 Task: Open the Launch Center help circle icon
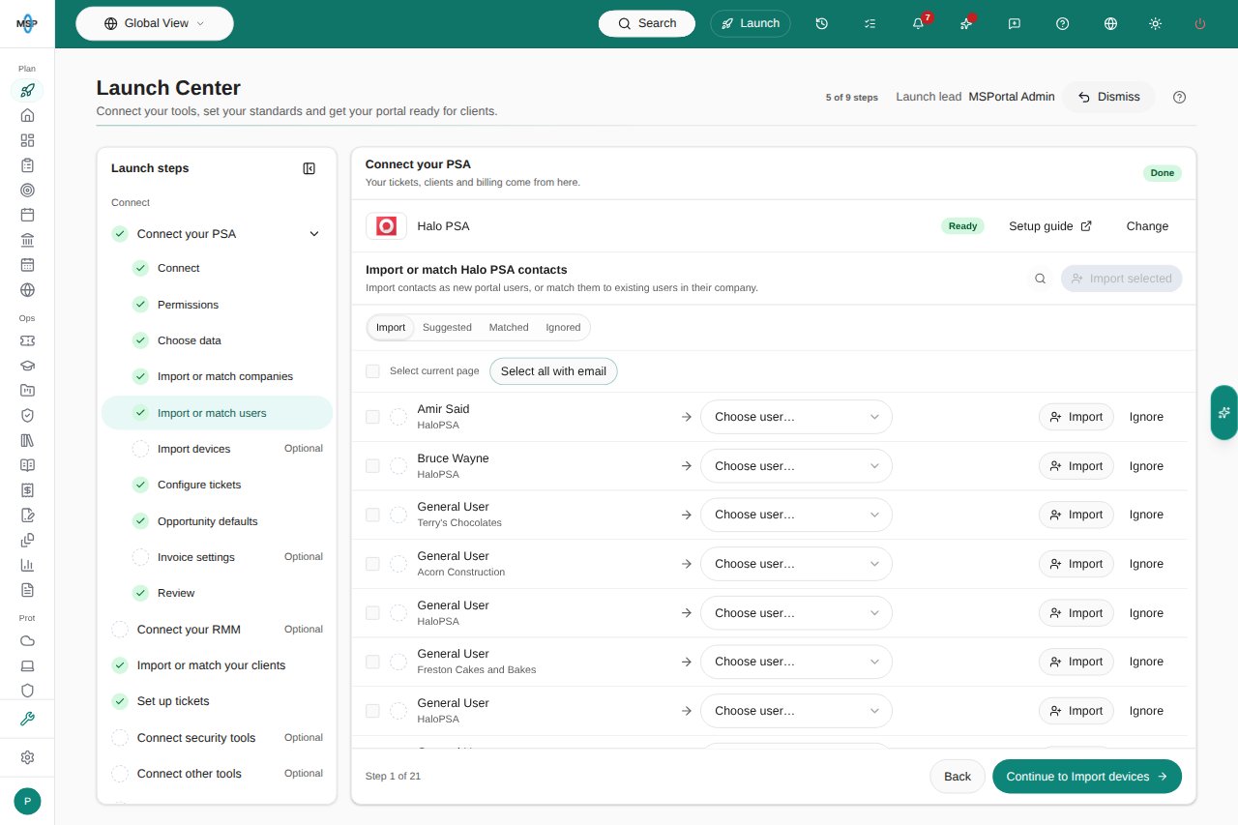(x=1179, y=97)
